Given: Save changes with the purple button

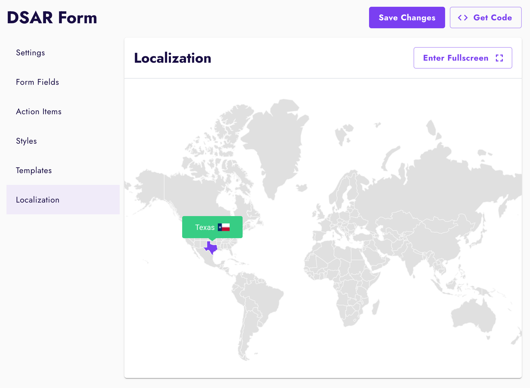Looking at the screenshot, I should tap(407, 17).
